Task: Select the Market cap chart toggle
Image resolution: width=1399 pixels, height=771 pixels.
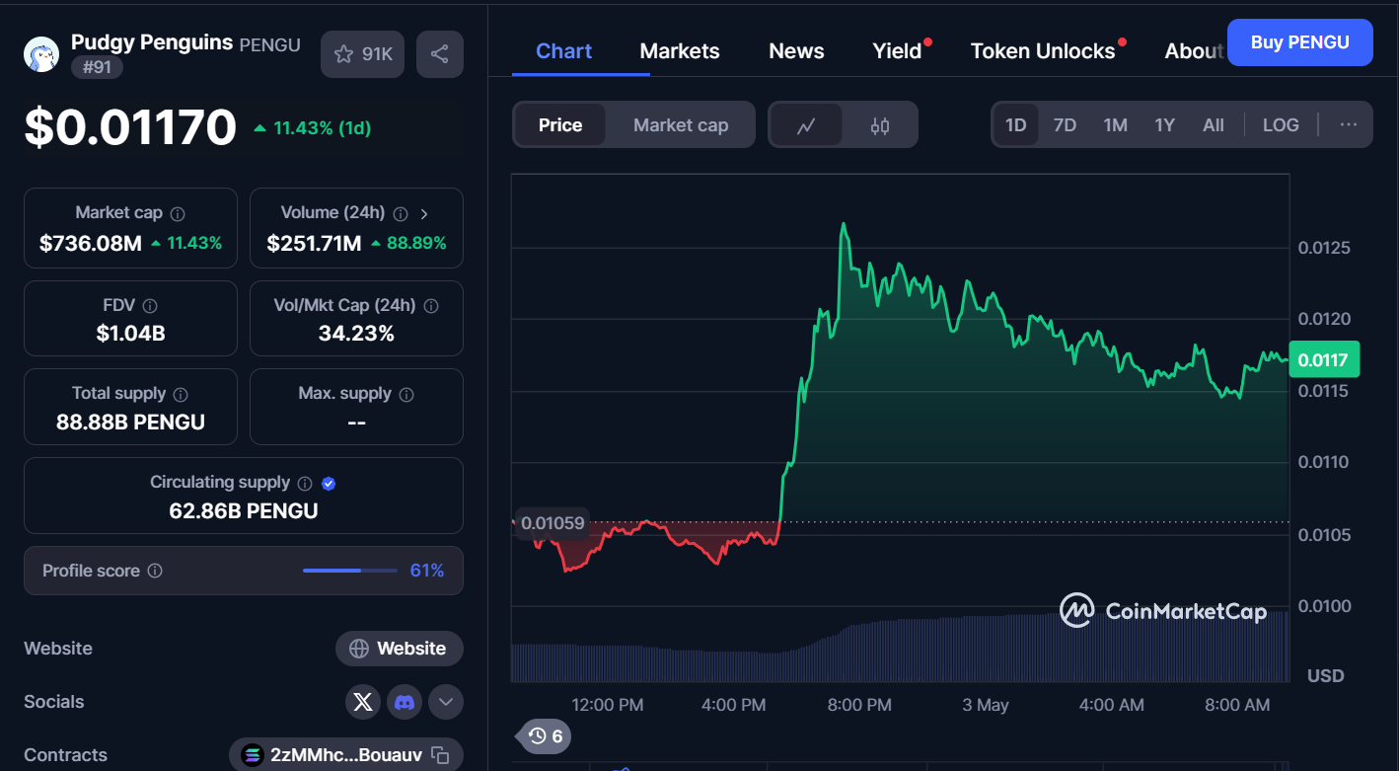Action: coord(681,124)
